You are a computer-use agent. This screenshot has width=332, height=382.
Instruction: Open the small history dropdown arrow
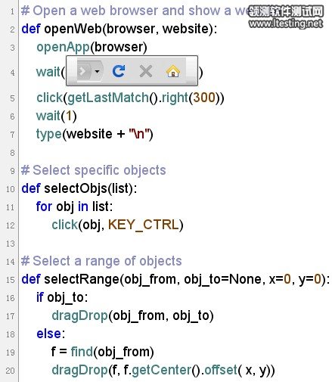tap(97, 71)
